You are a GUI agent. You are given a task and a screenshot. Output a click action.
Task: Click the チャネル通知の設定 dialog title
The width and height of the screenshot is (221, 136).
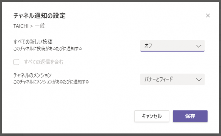(x=39, y=15)
